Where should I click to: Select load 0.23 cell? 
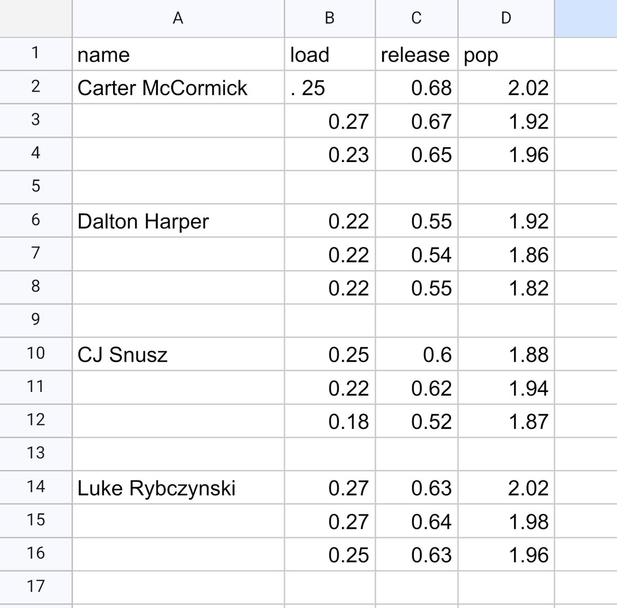pyautogui.click(x=330, y=154)
